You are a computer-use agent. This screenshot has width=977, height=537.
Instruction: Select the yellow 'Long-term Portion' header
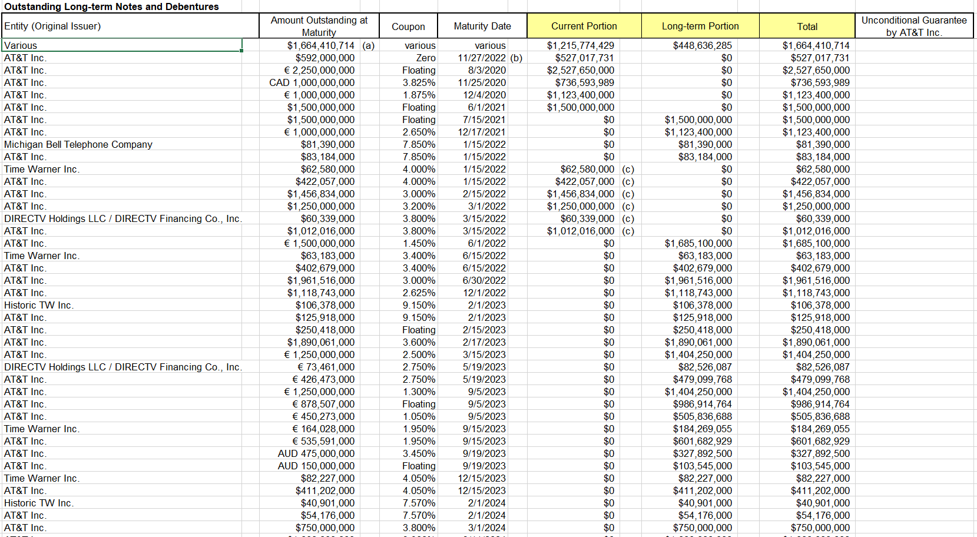(700, 26)
